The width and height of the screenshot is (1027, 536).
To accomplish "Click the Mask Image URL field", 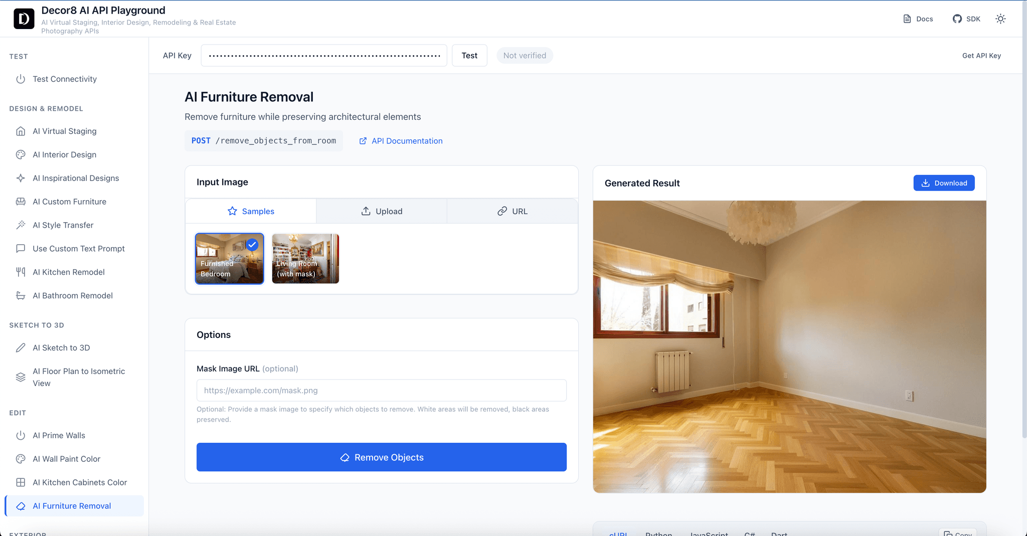I will [381, 390].
